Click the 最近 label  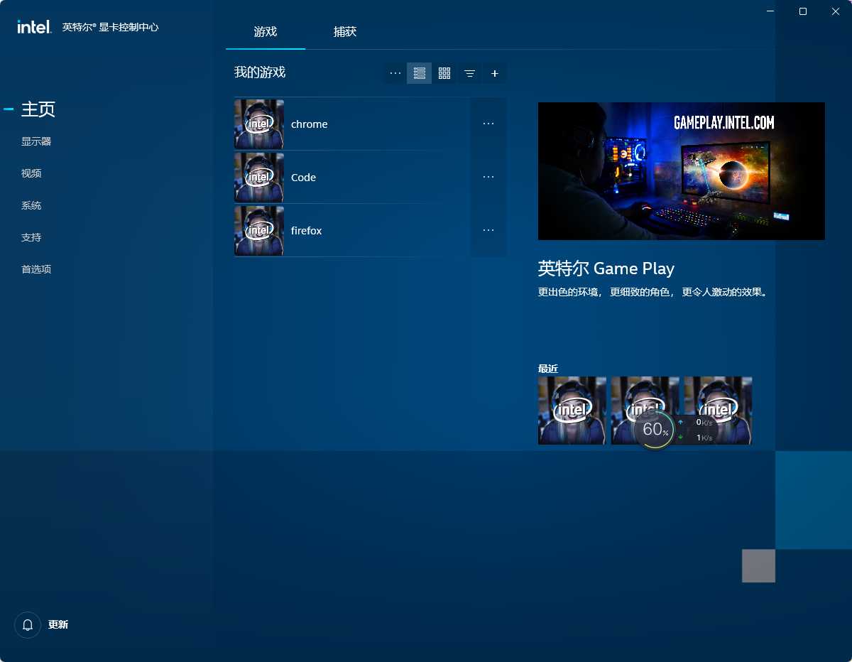click(548, 369)
